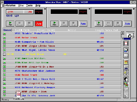Click the grayed-out bottom toolbar icon

pyautogui.click(x=126, y=95)
